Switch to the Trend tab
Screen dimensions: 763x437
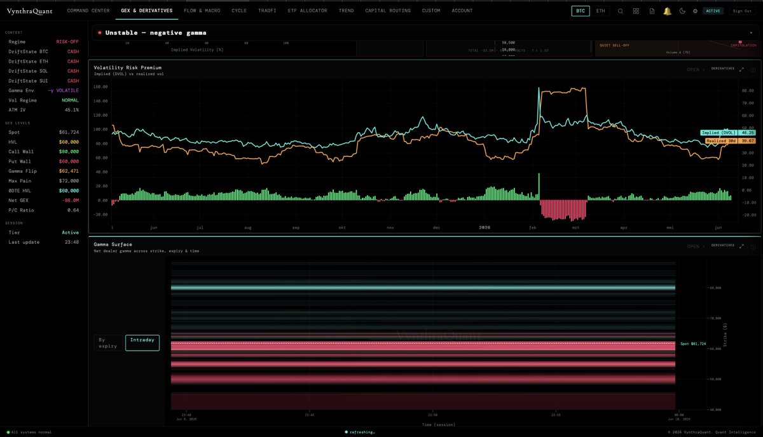coord(347,11)
